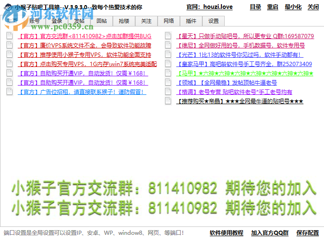This screenshot has height=239, width=324.
Task: Open 广告位招租 请直接联系猴子 link
Action: pyautogui.click(x=82, y=92)
